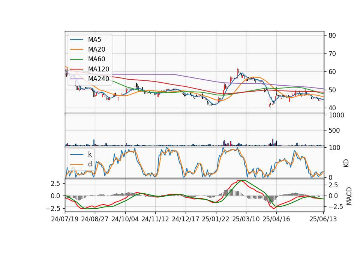The height and width of the screenshot is (258, 360).
Task: Click the 25/04/16 date label
Action: click(x=276, y=219)
